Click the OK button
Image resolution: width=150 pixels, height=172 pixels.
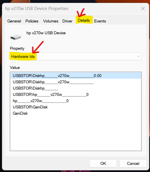tap(103, 163)
